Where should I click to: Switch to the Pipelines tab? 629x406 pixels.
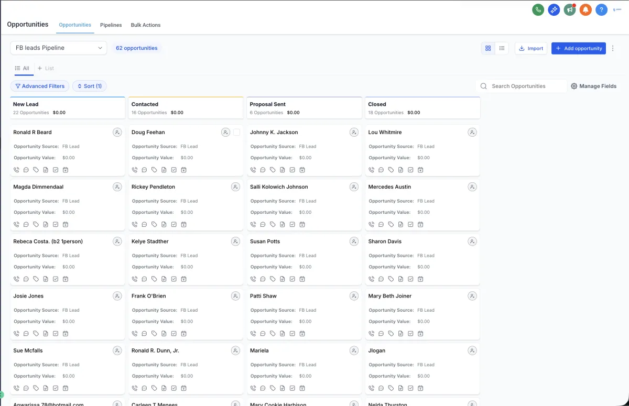coord(111,25)
